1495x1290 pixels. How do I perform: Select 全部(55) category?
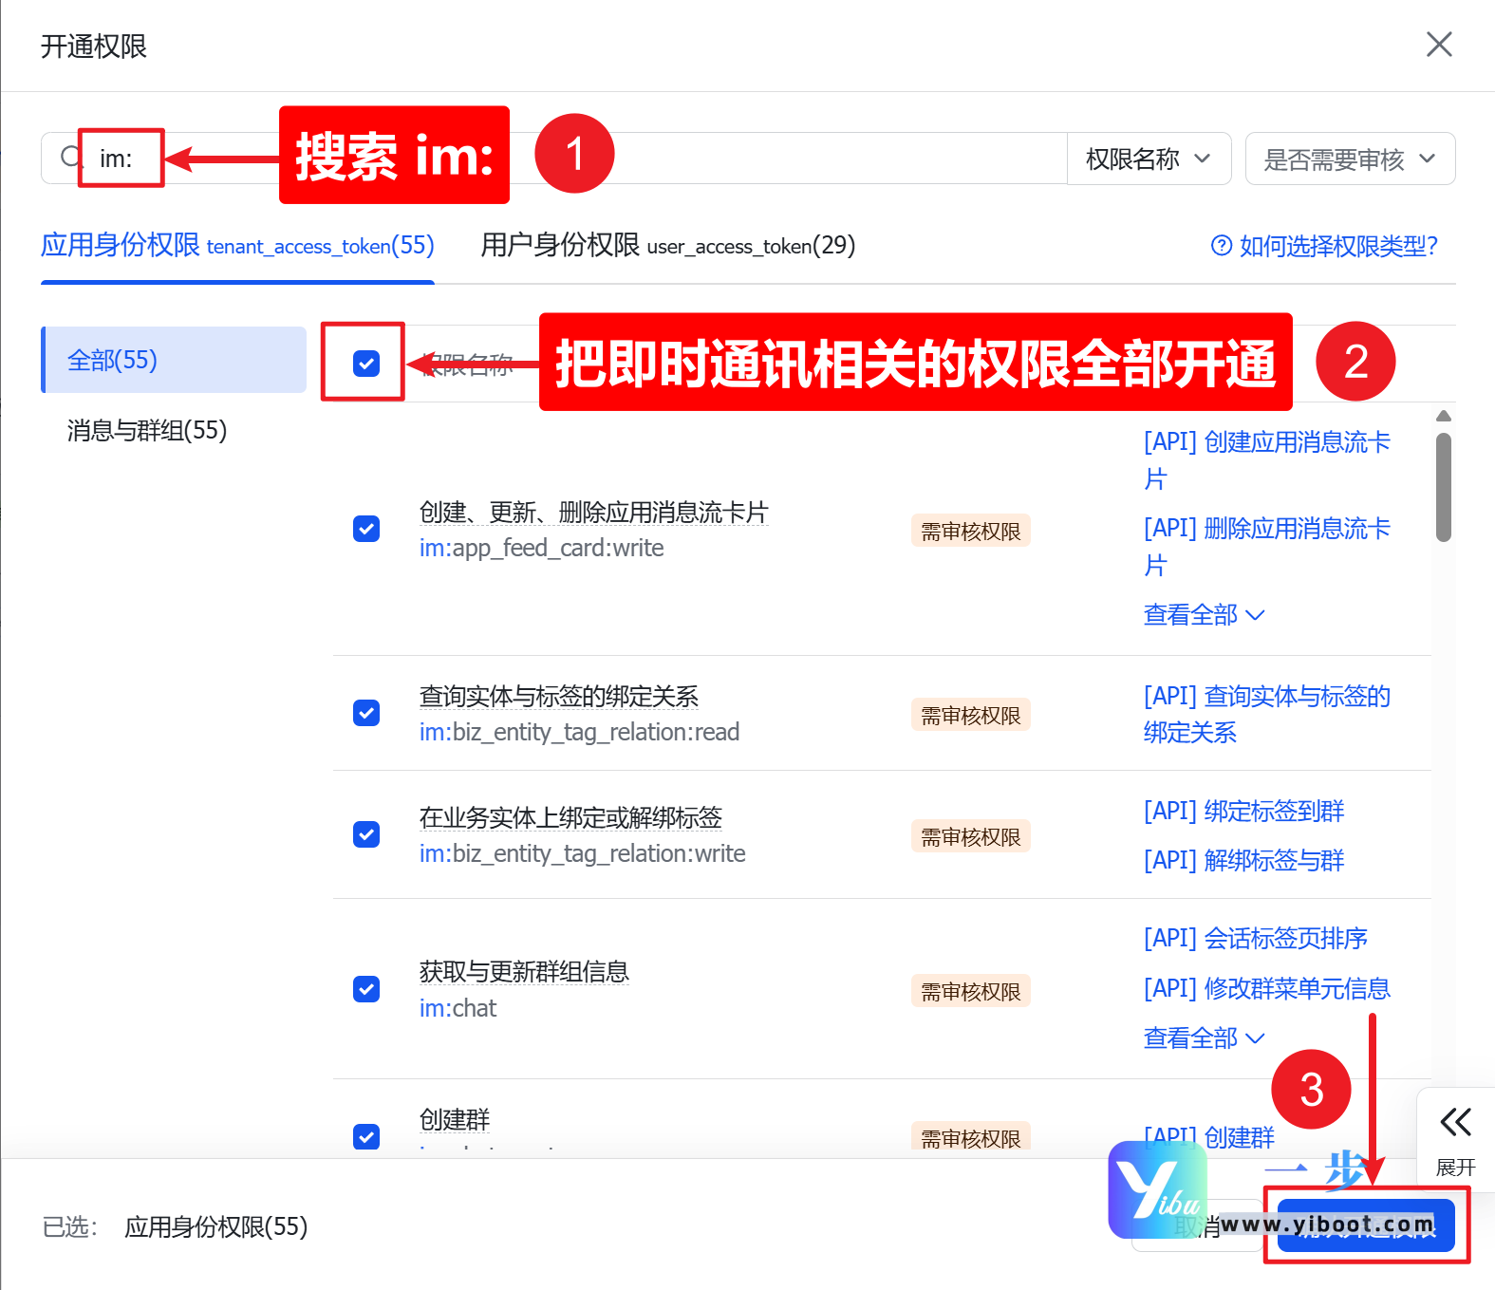(x=174, y=360)
